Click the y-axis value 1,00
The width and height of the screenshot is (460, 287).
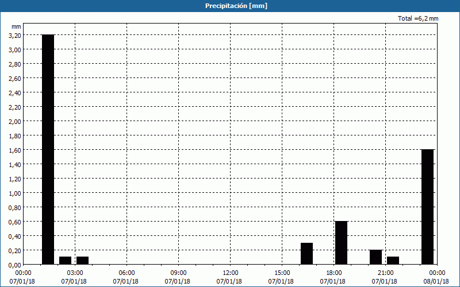pos(15,193)
